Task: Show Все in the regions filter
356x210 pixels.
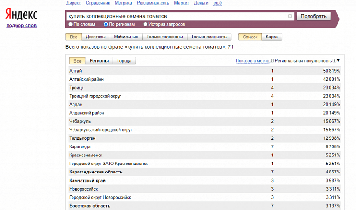Action: click(x=77, y=61)
